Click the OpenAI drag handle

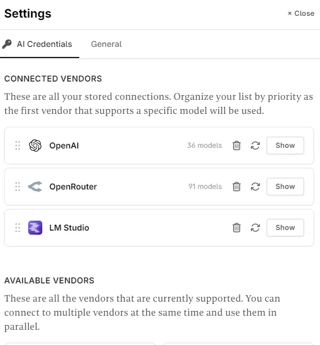[18, 146]
